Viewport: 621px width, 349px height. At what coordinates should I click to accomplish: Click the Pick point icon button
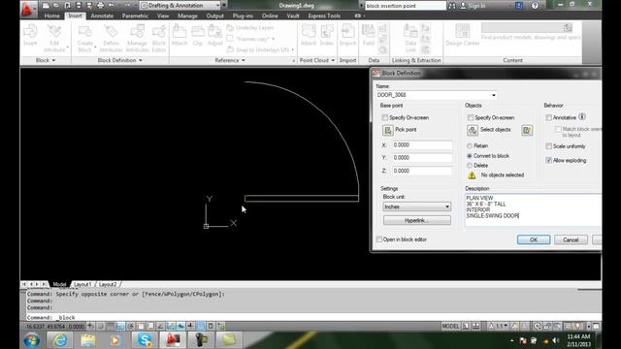[388, 130]
